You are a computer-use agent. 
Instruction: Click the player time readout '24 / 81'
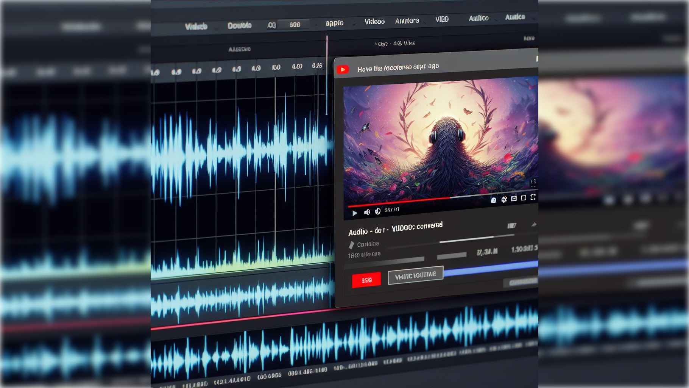pos(391,210)
